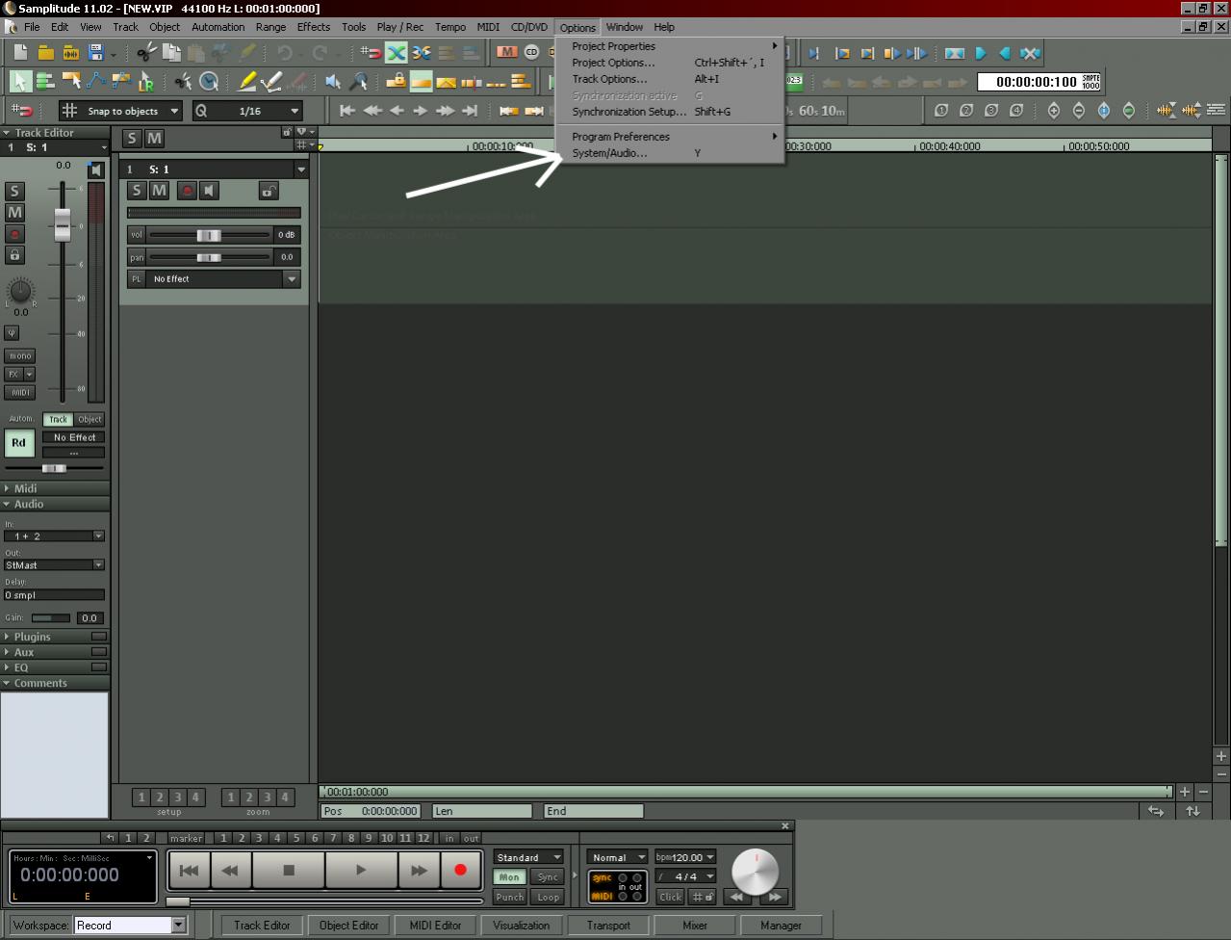
Task: Click the track 1 pan slider handle
Action: 209,257
